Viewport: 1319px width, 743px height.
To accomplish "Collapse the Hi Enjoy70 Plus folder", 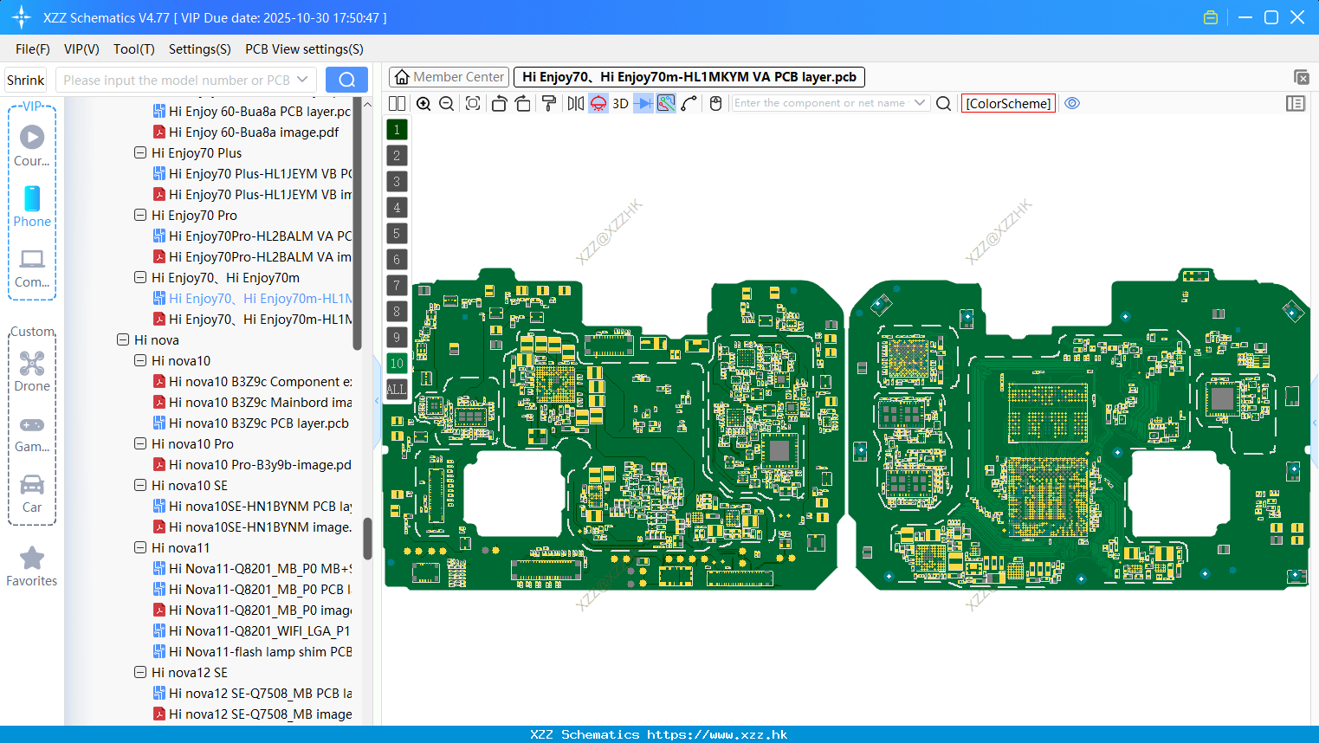I will pyautogui.click(x=140, y=152).
